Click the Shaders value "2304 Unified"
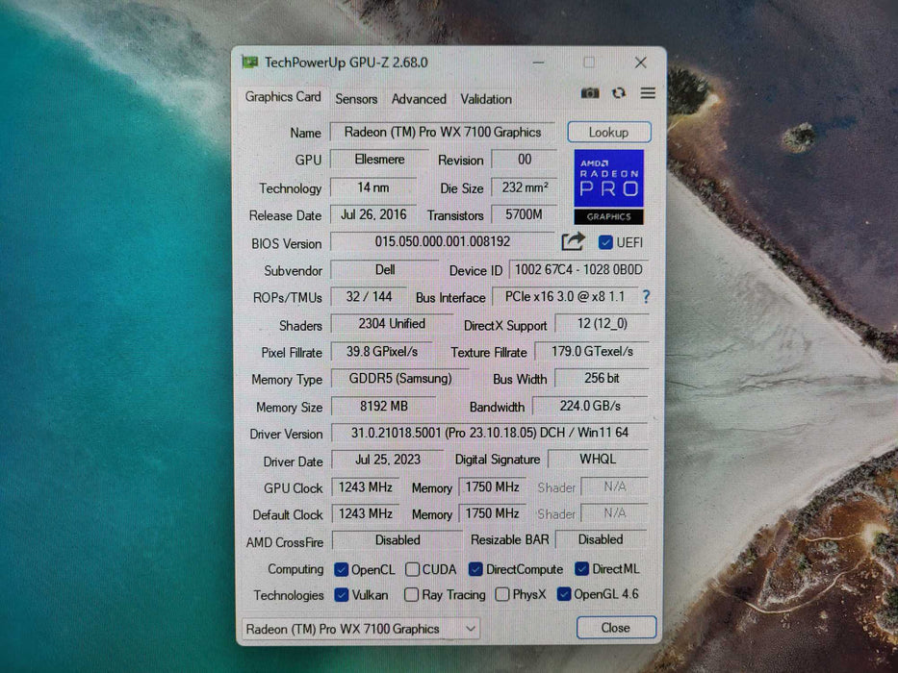 point(392,324)
